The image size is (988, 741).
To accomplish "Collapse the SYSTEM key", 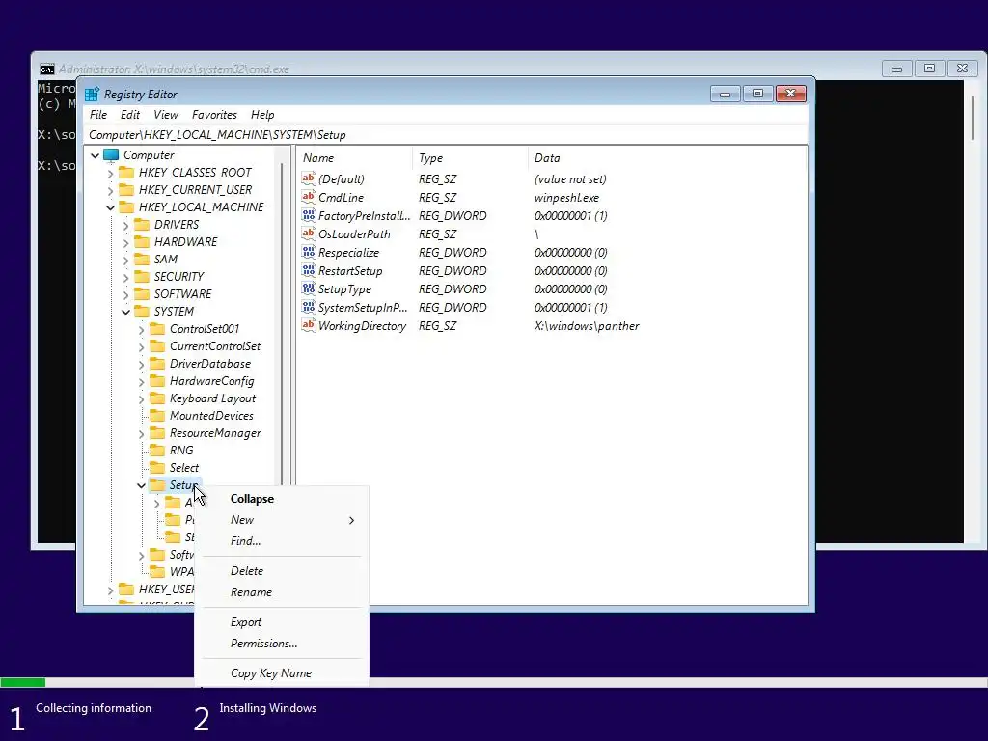I will pyautogui.click(x=126, y=312).
